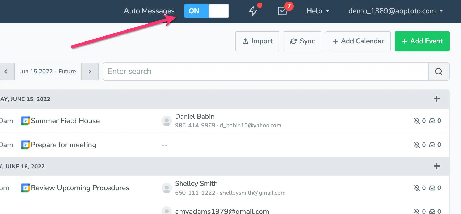Click the amyadams1979@gmail.com participant
This screenshot has width=461, height=214.
[222, 211]
